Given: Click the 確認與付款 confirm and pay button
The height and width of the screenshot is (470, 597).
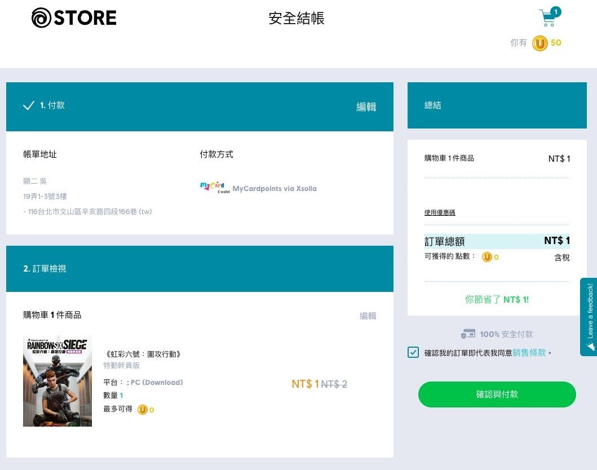Looking at the screenshot, I should (x=497, y=394).
